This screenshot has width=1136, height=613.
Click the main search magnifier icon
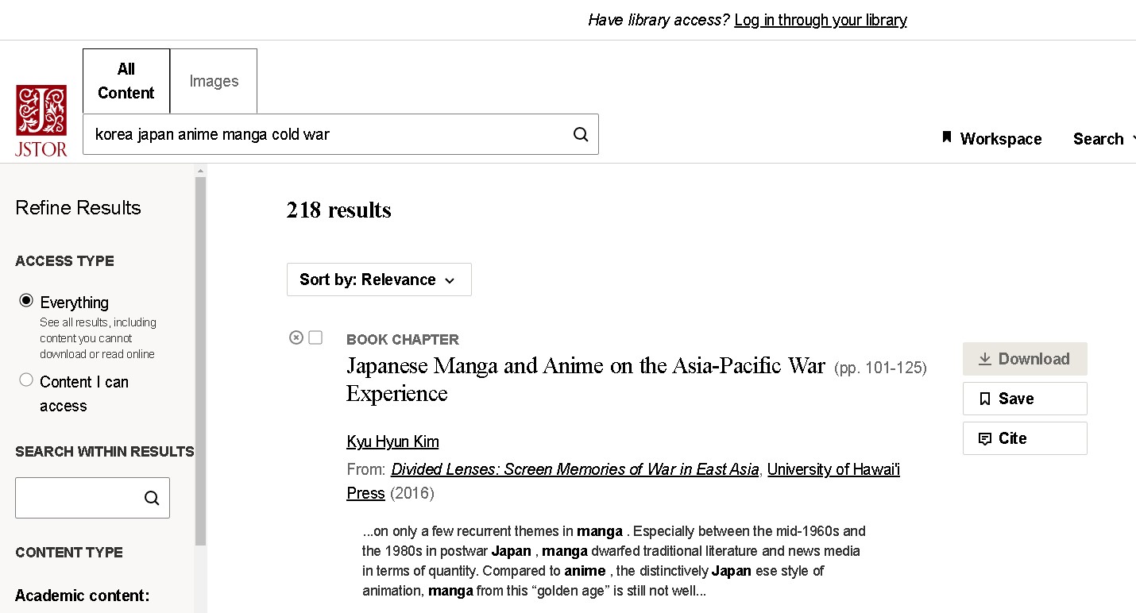[x=581, y=134]
